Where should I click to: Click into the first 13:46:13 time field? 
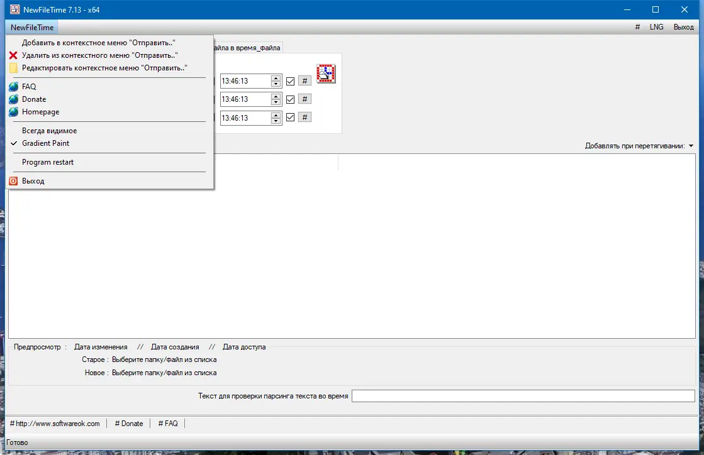point(245,80)
